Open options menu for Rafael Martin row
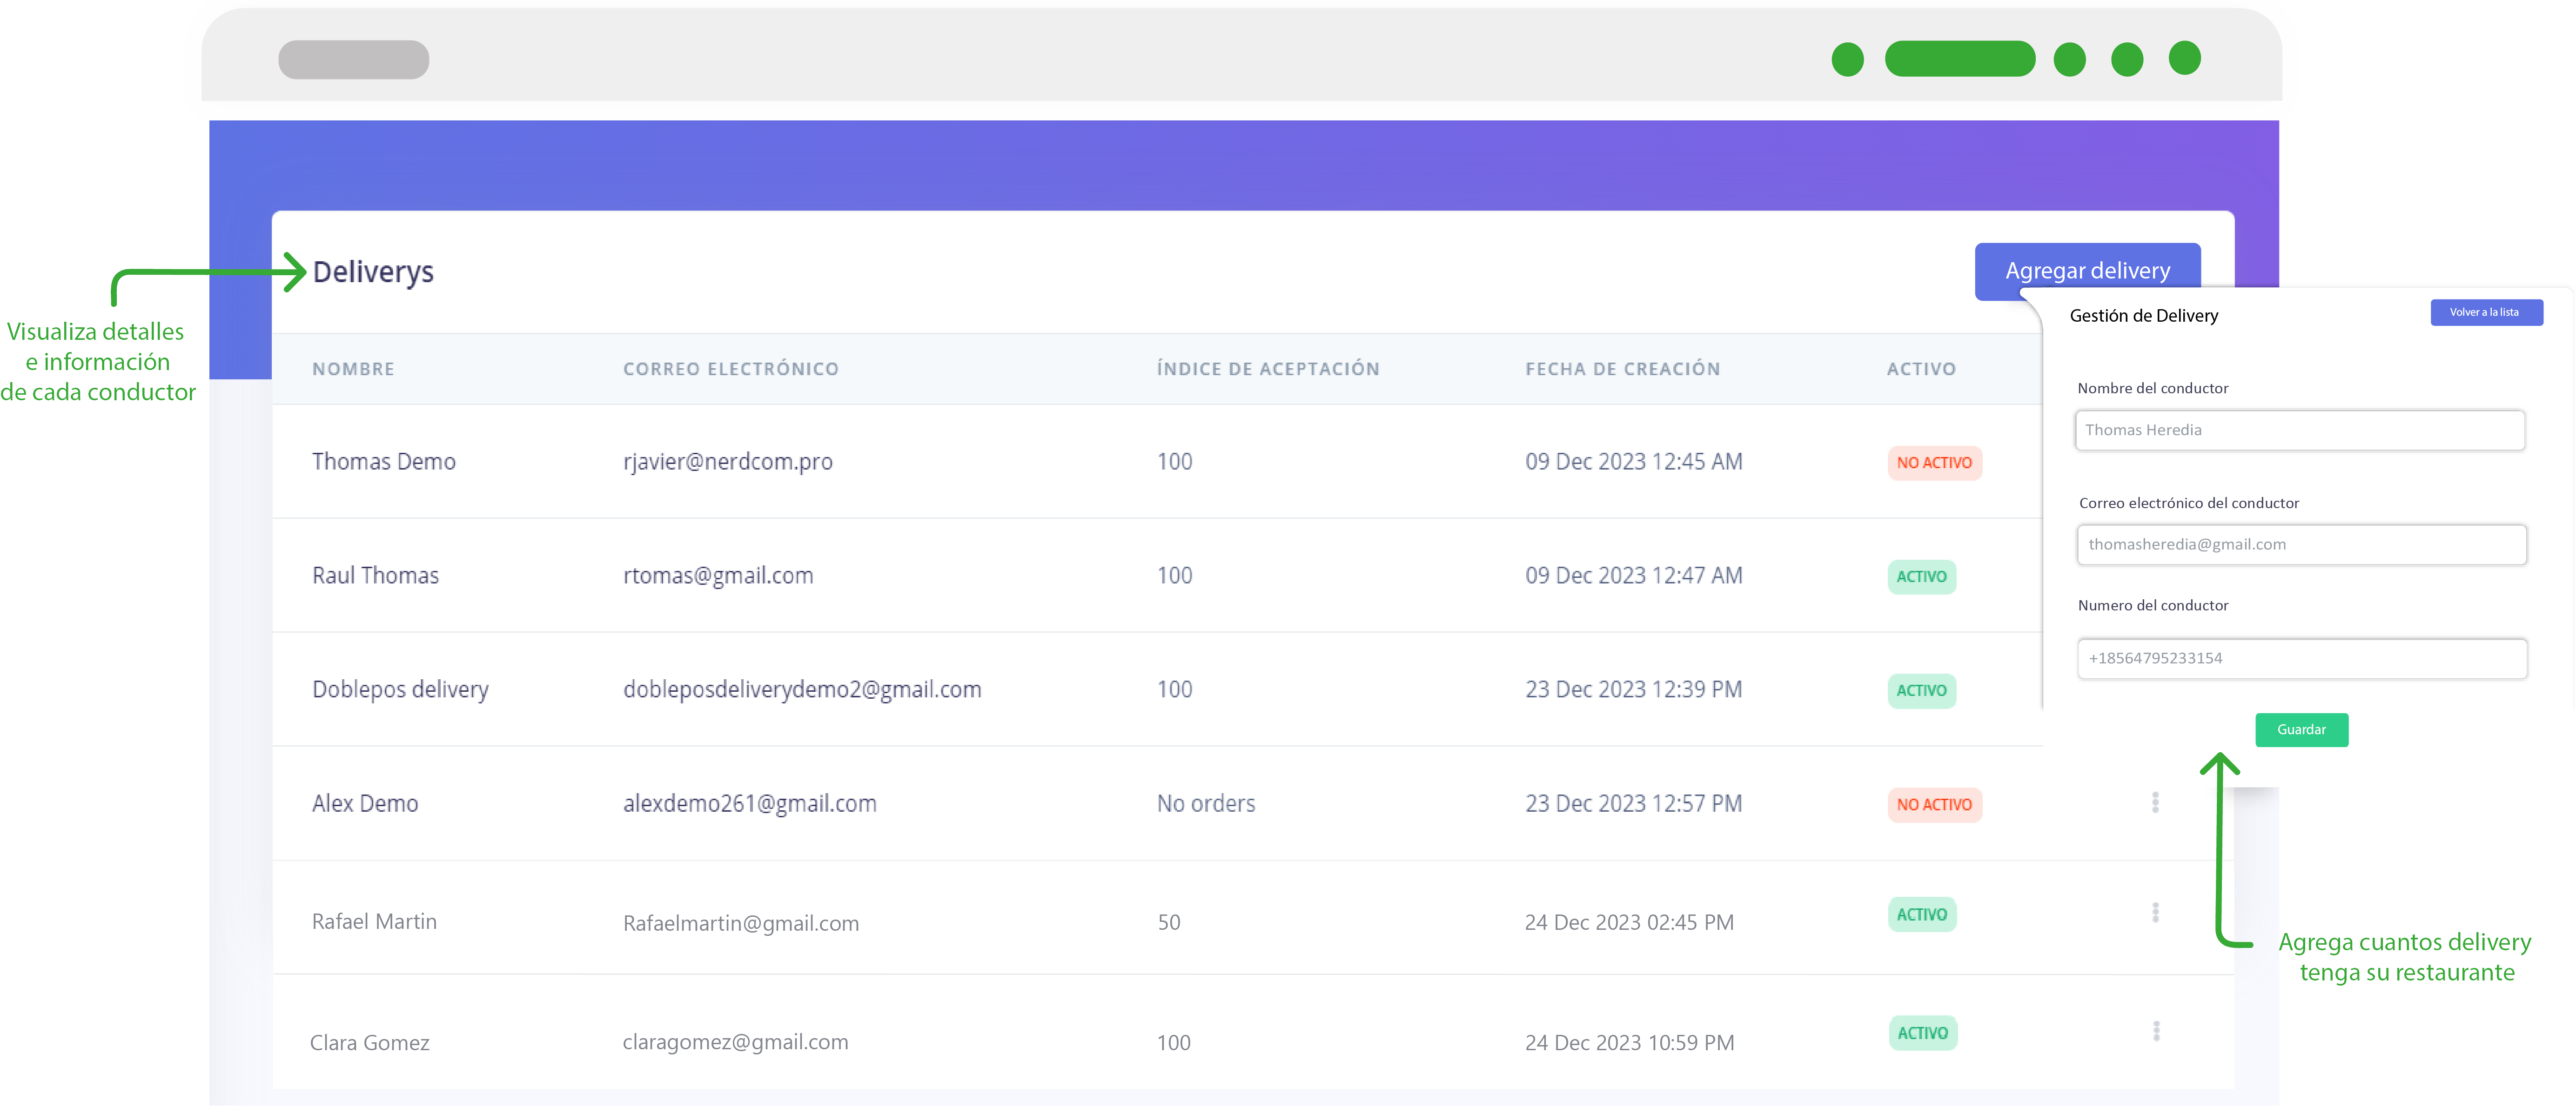The height and width of the screenshot is (1106, 2576). coord(2155,912)
